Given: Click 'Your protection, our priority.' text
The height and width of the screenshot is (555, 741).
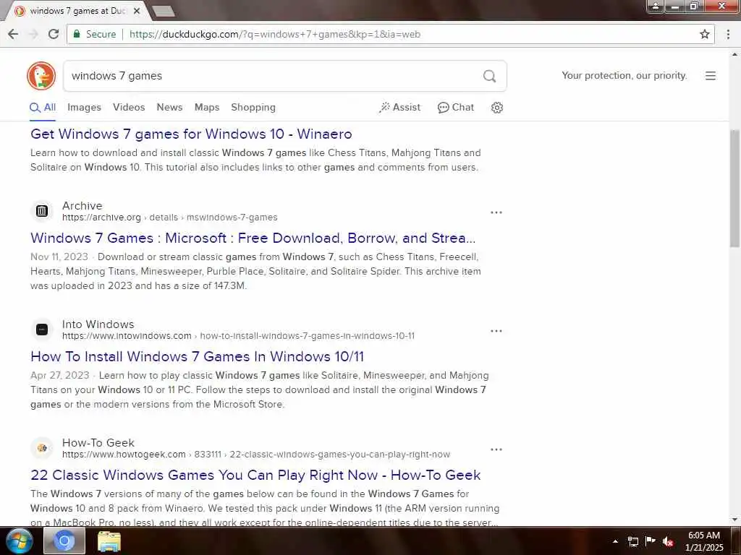Looking at the screenshot, I should tap(624, 75).
